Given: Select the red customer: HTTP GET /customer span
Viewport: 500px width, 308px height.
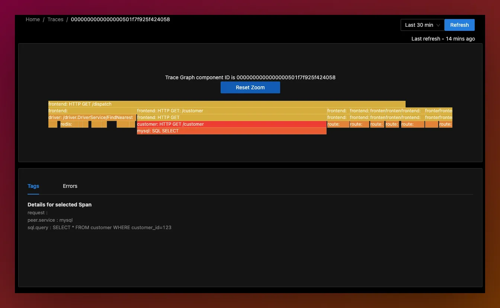Looking at the screenshot, I should coord(232,124).
